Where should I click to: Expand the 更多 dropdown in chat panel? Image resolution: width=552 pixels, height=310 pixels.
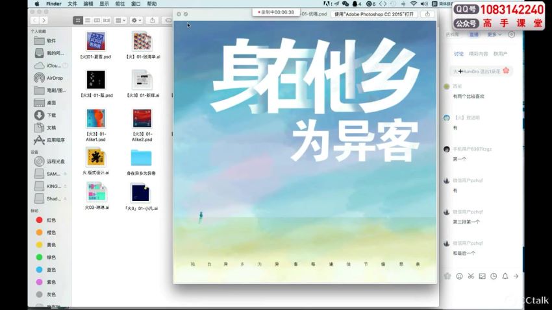pos(494,34)
